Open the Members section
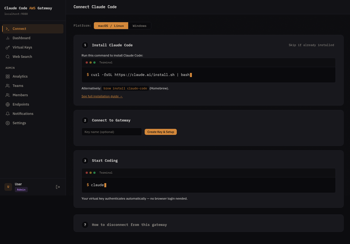 pos(20,95)
